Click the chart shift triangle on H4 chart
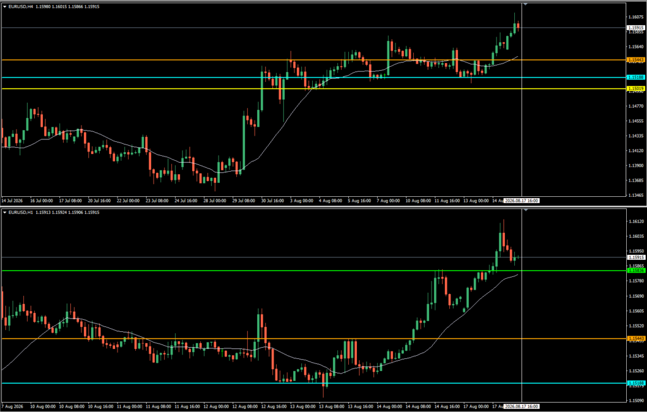 click(x=525, y=4)
